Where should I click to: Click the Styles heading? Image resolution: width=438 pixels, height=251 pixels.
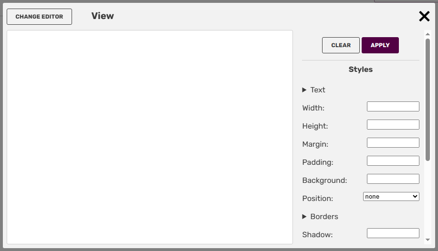point(361,70)
